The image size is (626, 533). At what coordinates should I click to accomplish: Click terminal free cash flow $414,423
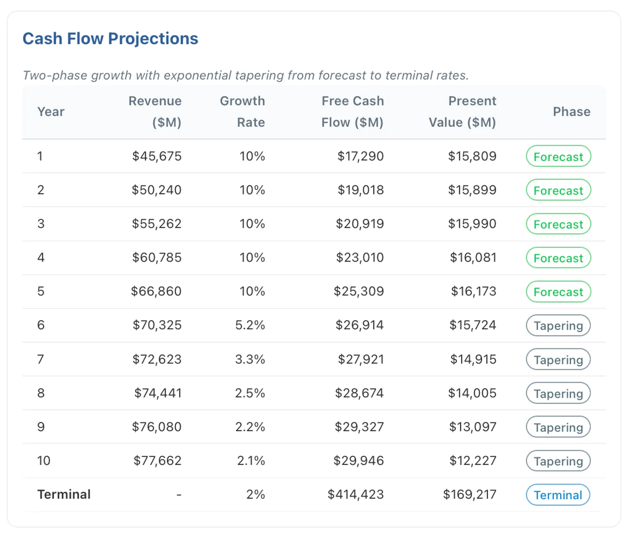click(356, 495)
